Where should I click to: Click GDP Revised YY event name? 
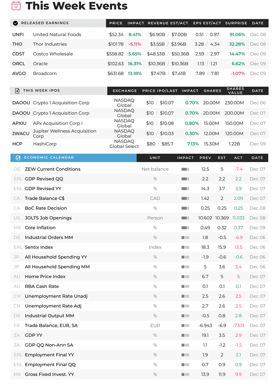pyautogui.click(x=43, y=189)
